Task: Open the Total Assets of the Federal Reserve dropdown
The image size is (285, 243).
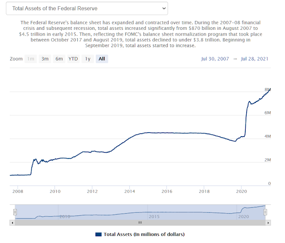Action: tap(87, 8)
